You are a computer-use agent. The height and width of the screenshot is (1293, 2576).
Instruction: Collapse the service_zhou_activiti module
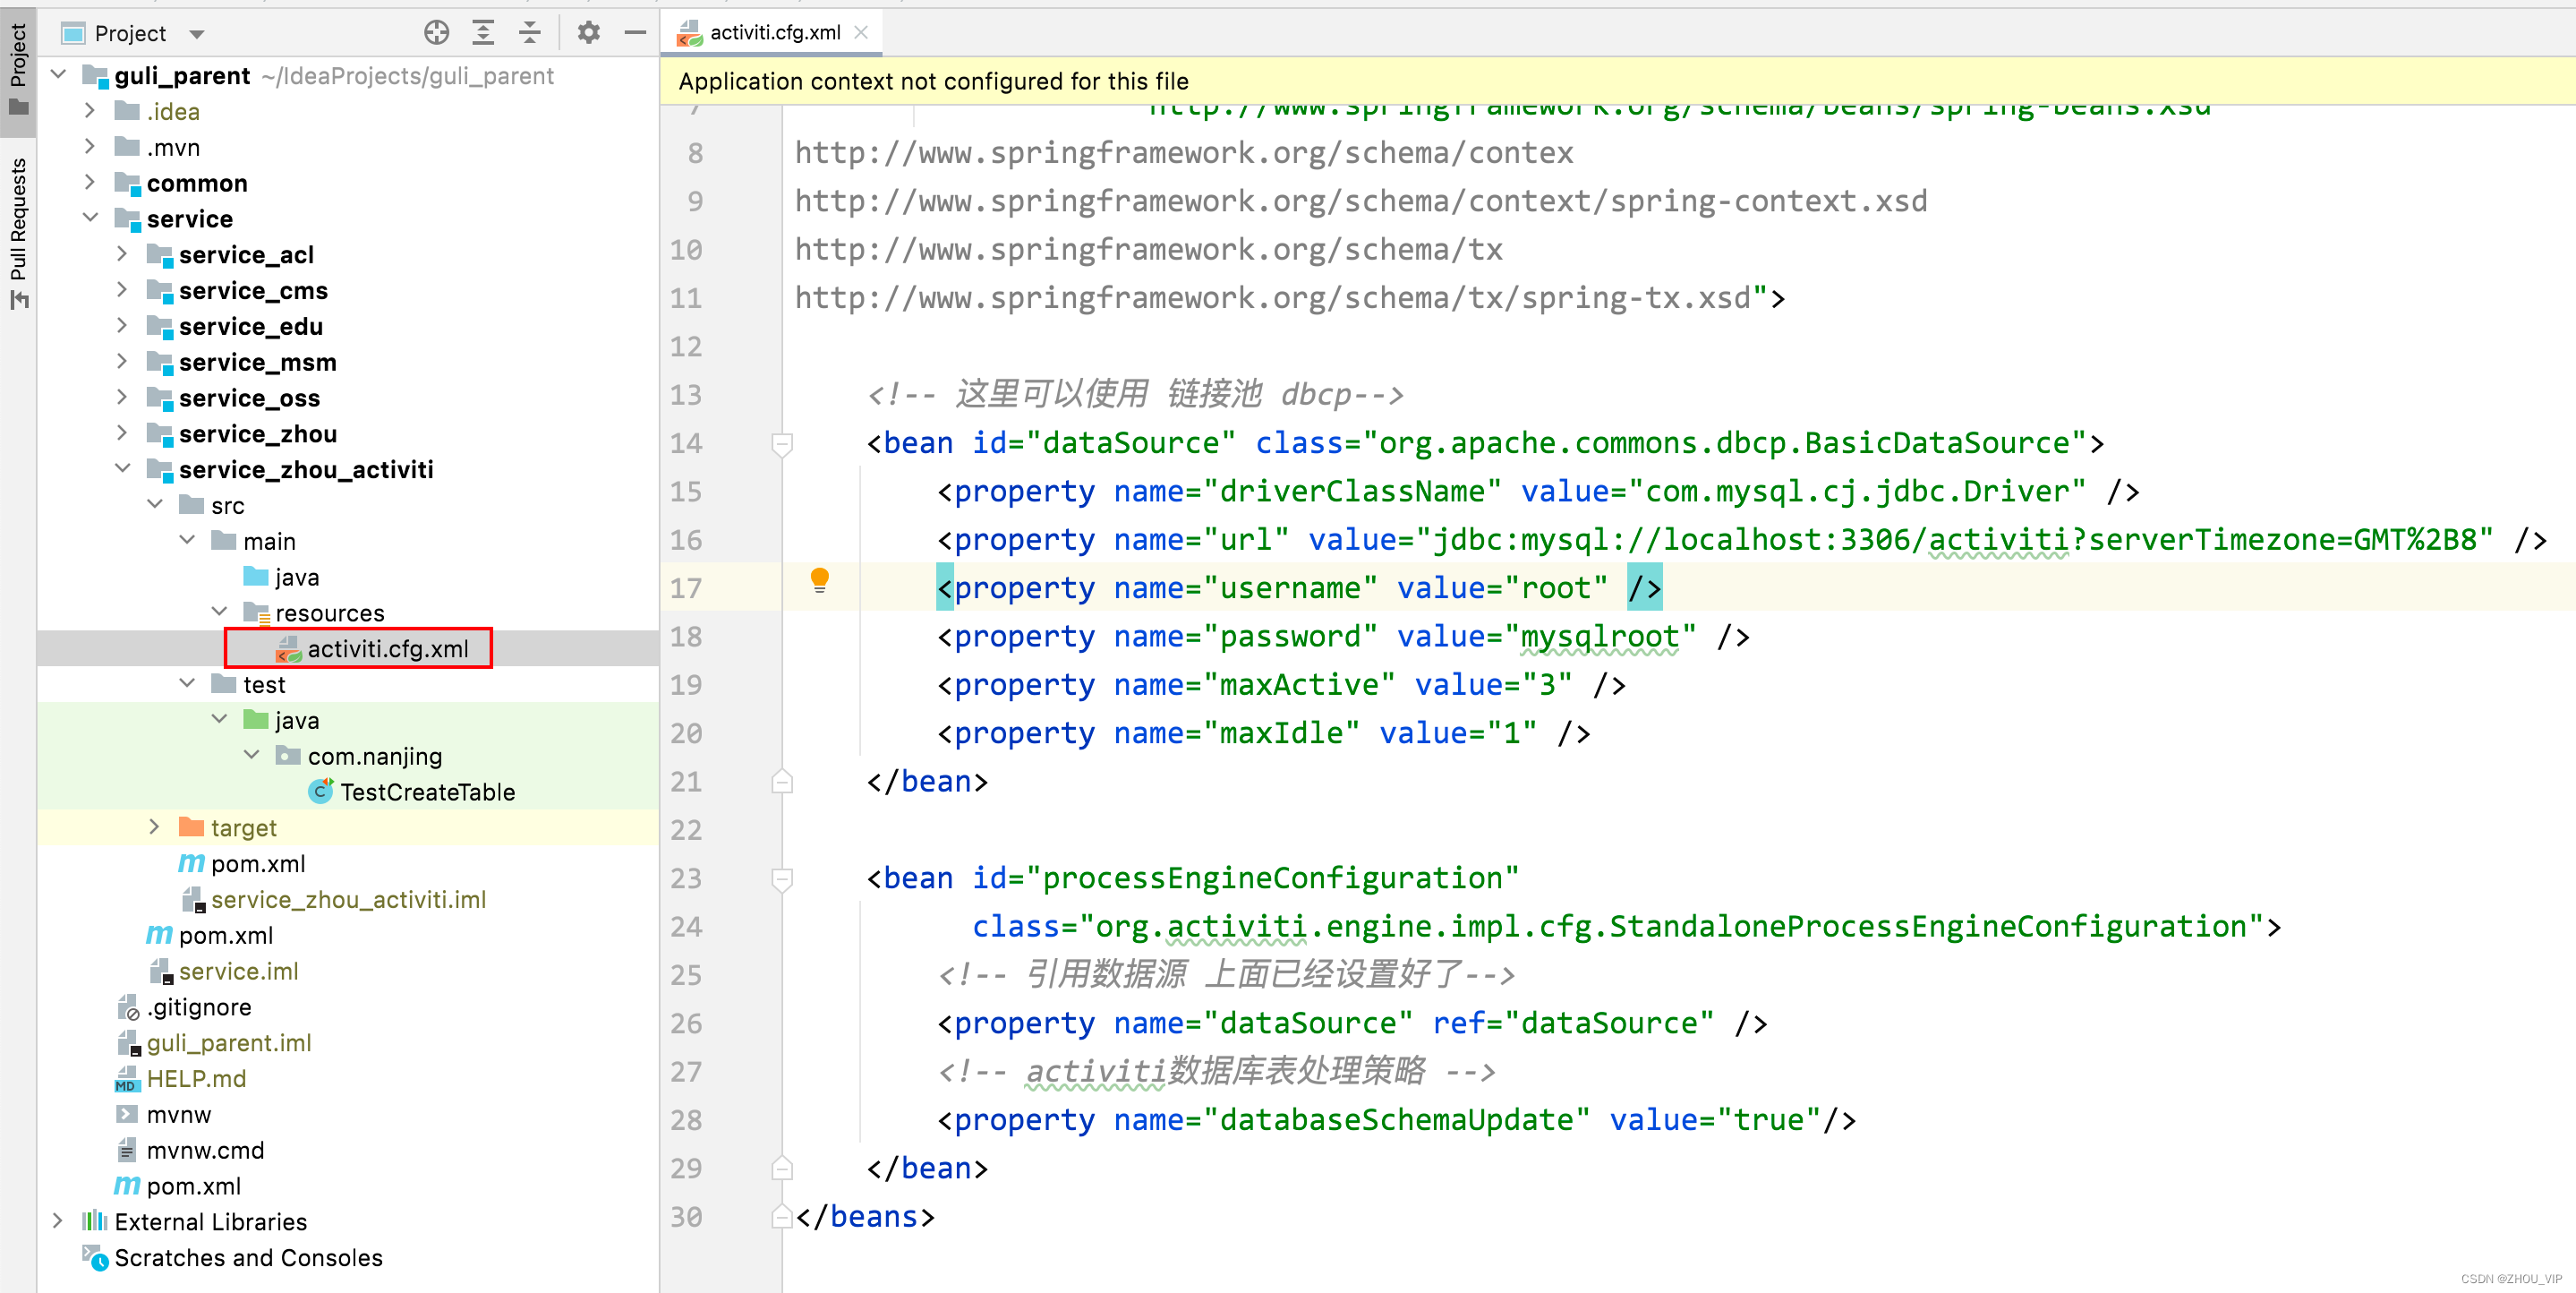[x=122, y=469]
